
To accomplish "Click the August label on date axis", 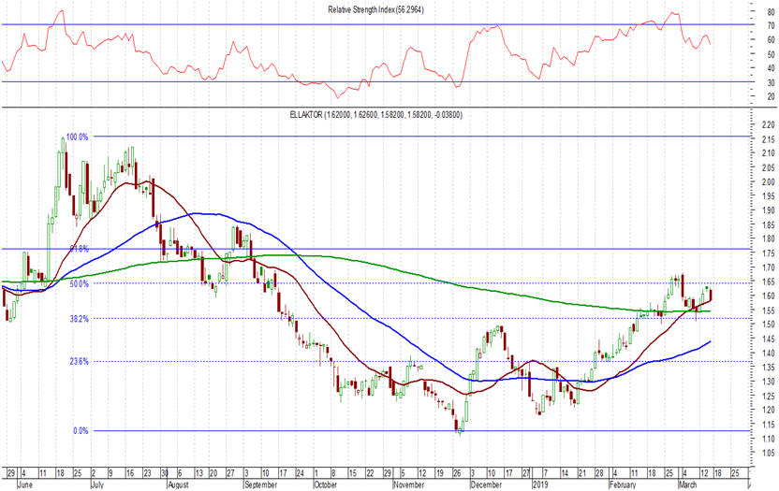I will [x=179, y=485].
